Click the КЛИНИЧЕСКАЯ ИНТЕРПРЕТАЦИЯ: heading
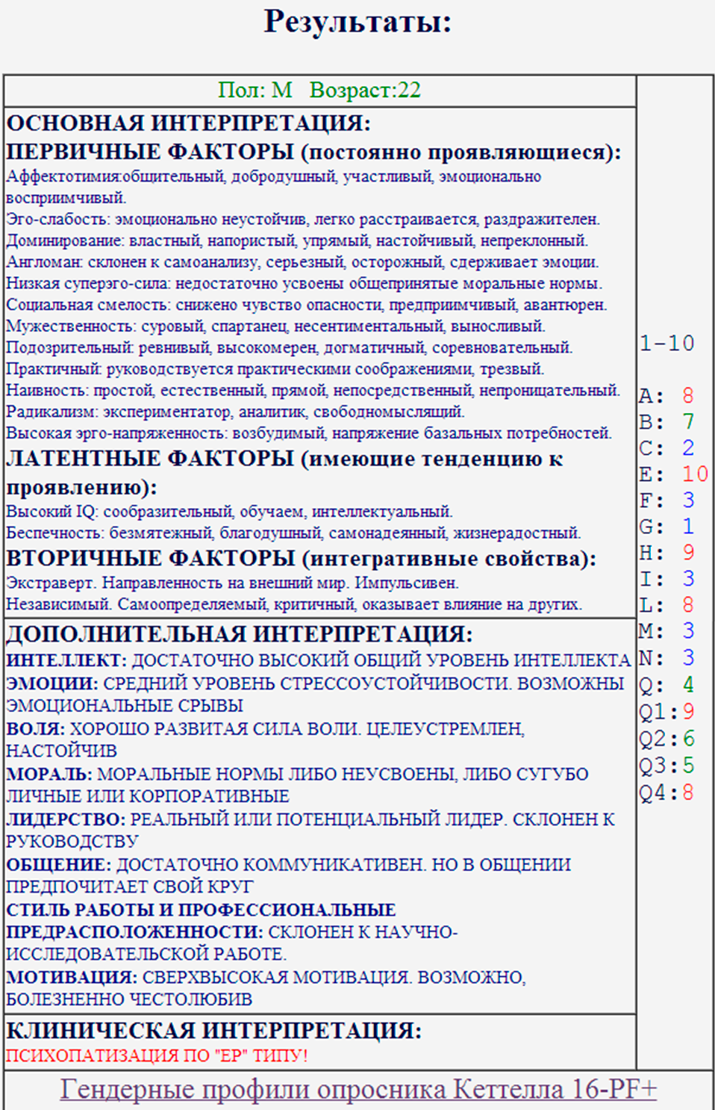Image resolution: width=715 pixels, height=1110 pixels. tap(214, 1031)
